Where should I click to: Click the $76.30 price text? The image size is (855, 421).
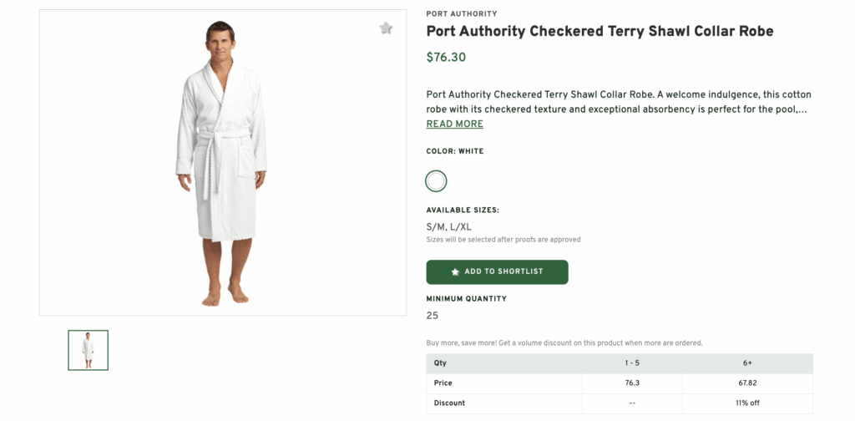tap(446, 58)
